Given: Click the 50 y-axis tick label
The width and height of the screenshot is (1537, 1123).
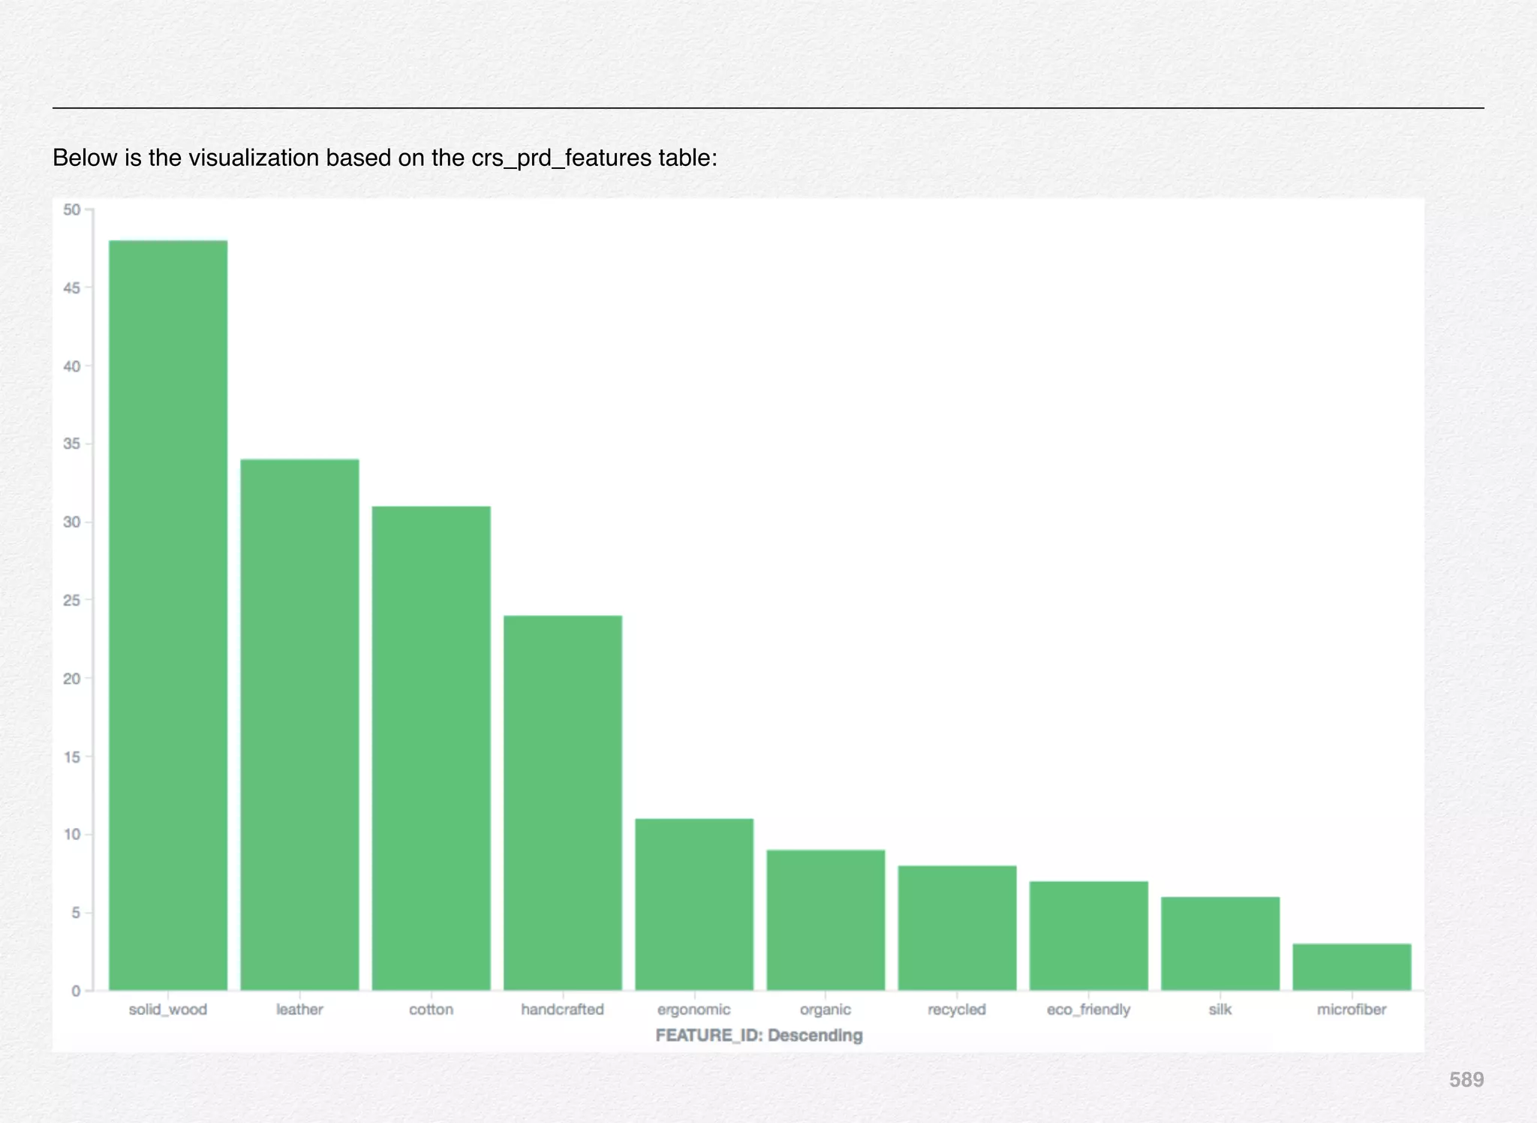Looking at the screenshot, I should tap(72, 210).
